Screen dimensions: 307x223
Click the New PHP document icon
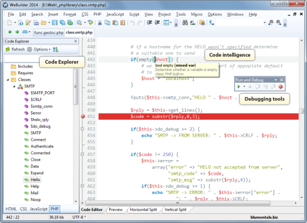tap(36, 23)
